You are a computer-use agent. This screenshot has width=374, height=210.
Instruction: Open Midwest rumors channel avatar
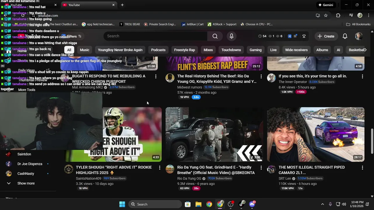click(170, 78)
